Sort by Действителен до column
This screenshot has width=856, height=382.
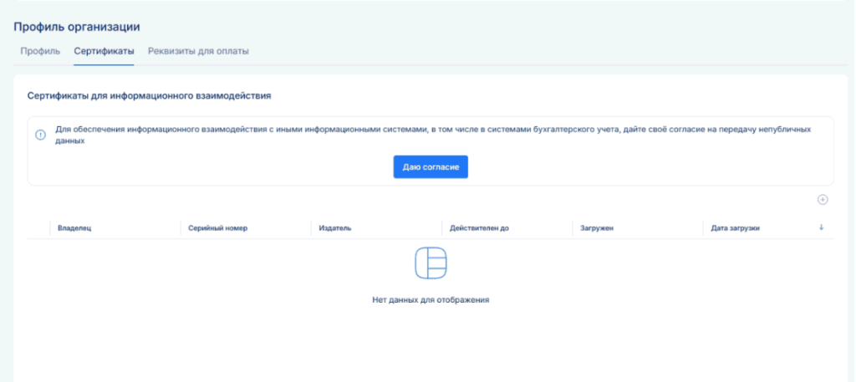[x=479, y=228]
